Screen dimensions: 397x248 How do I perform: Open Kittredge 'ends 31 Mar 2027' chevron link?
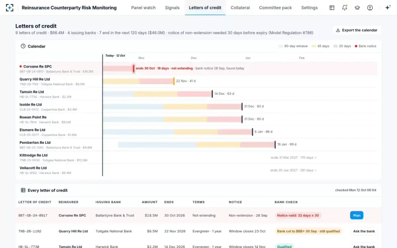tap(293, 158)
